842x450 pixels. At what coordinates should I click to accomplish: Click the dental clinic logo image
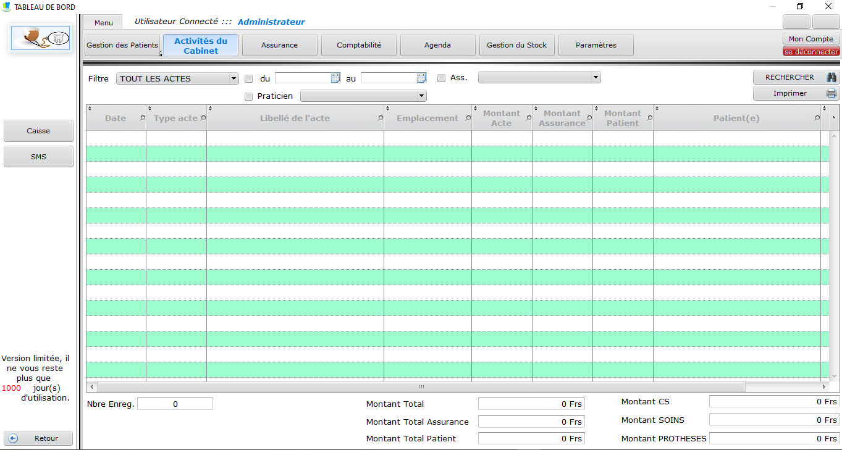coord(40,38)
